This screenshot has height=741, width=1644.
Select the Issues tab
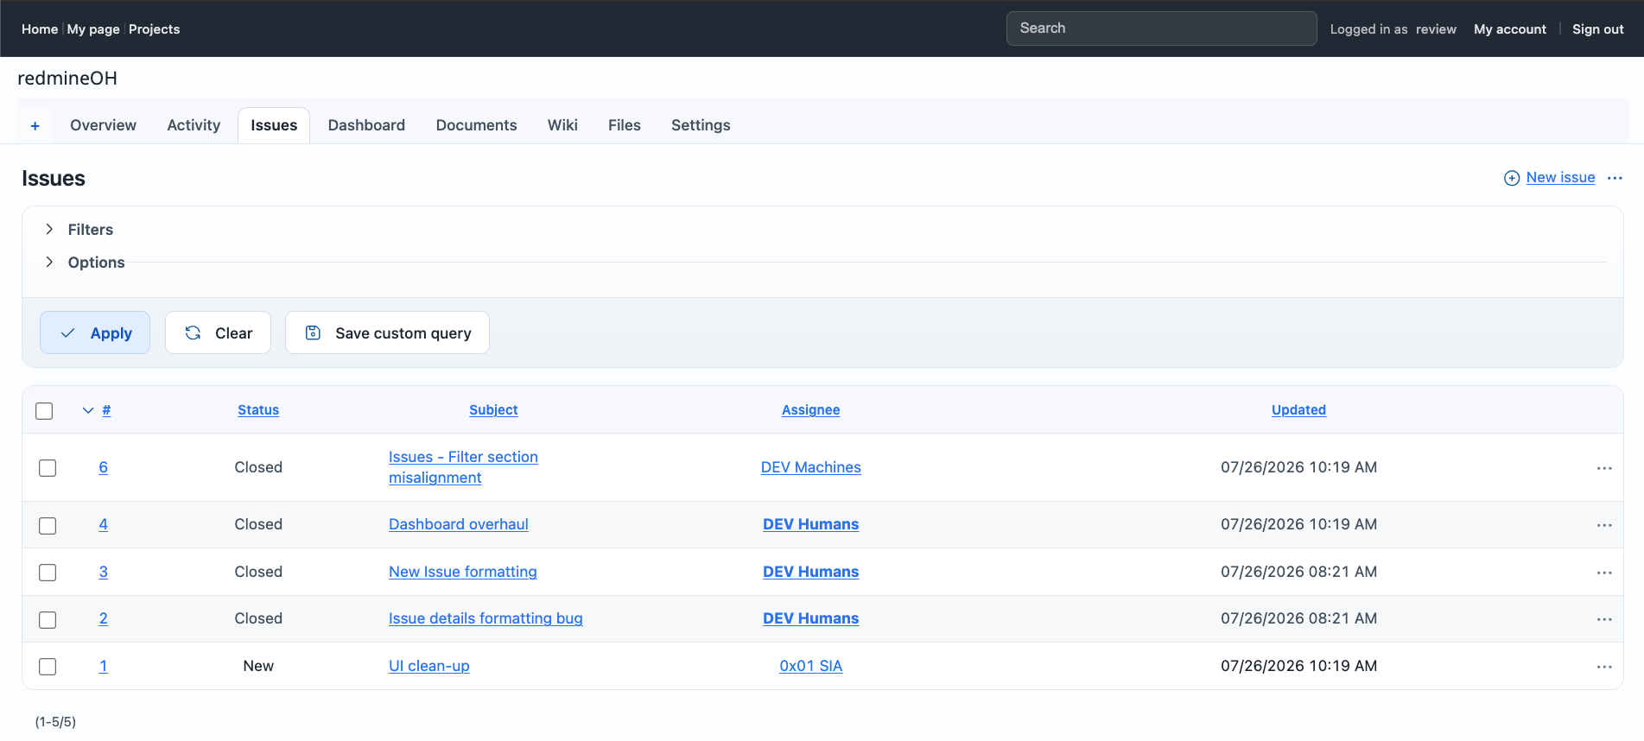click(274, 125)
